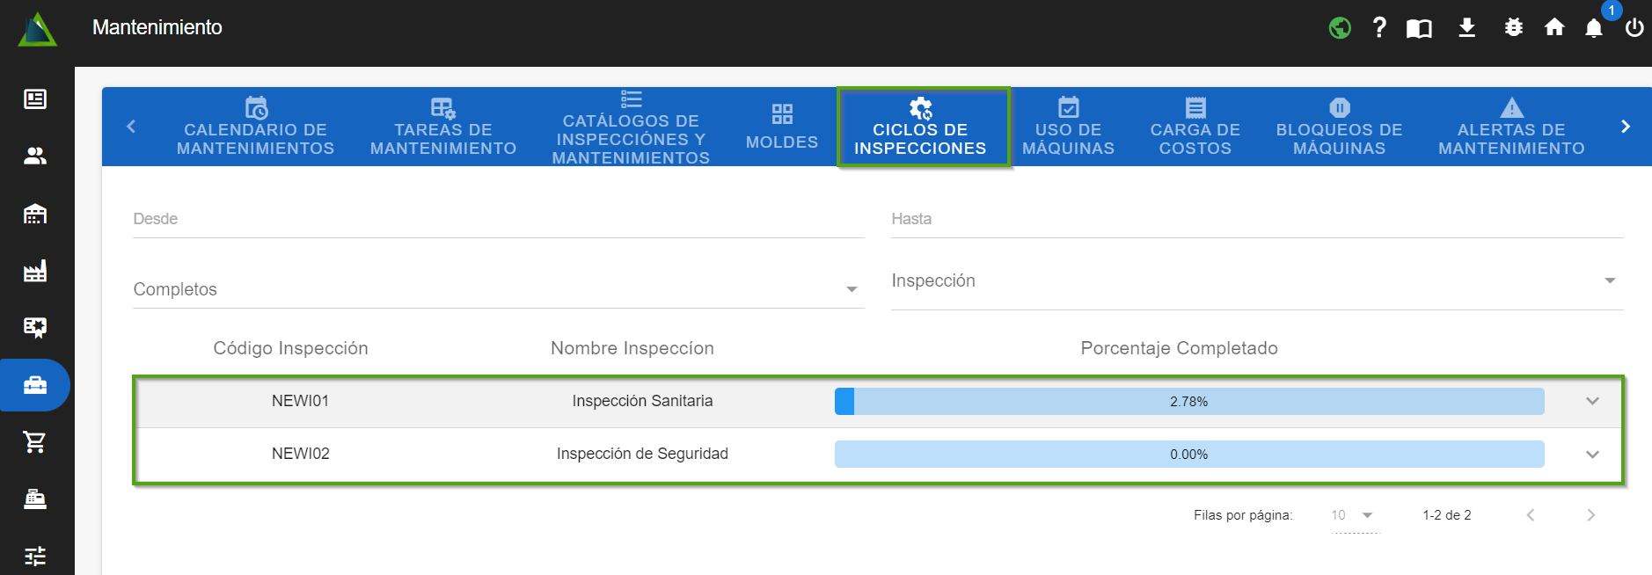This screenshot has width=1652, height=575.
Task: Open the help question mark icon
Action: tap(1379, 28)
